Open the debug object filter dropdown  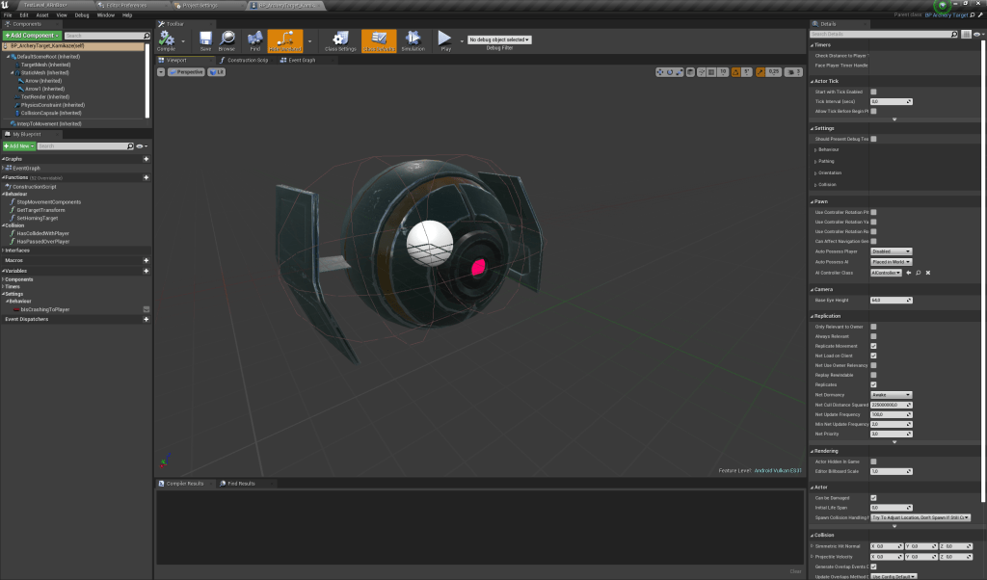click(499, 40)
